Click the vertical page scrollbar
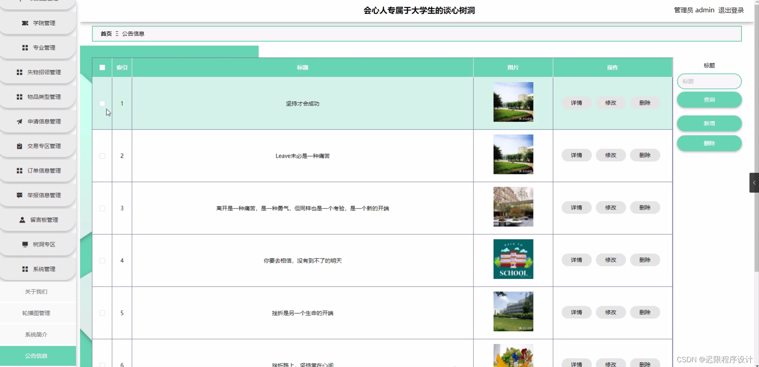 pos(756,139)
